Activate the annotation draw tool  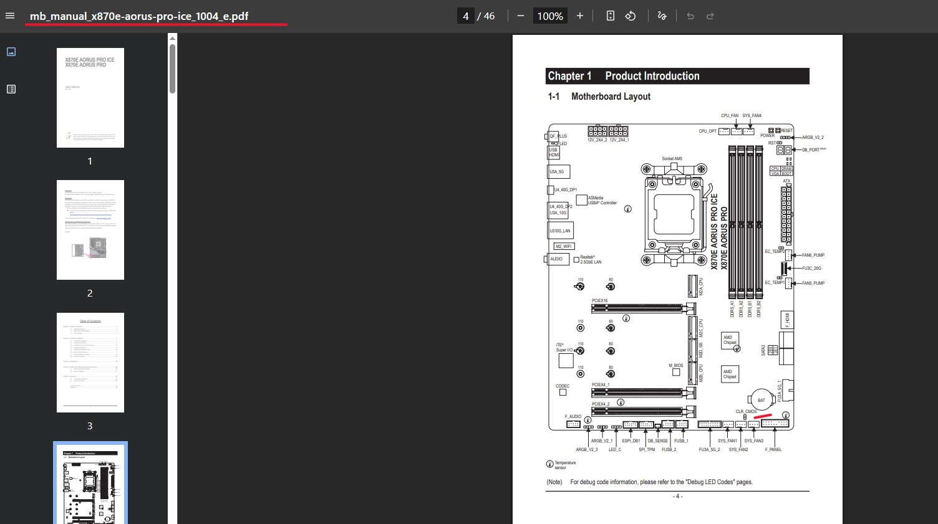(662, 16)
